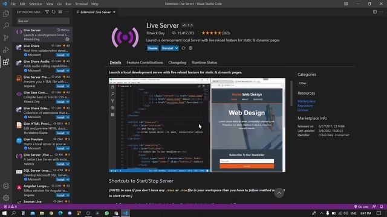Viewport: 387px width, 217px height.
Task: Click the Ritwick Dey publisher name
Action: [155, 33]
